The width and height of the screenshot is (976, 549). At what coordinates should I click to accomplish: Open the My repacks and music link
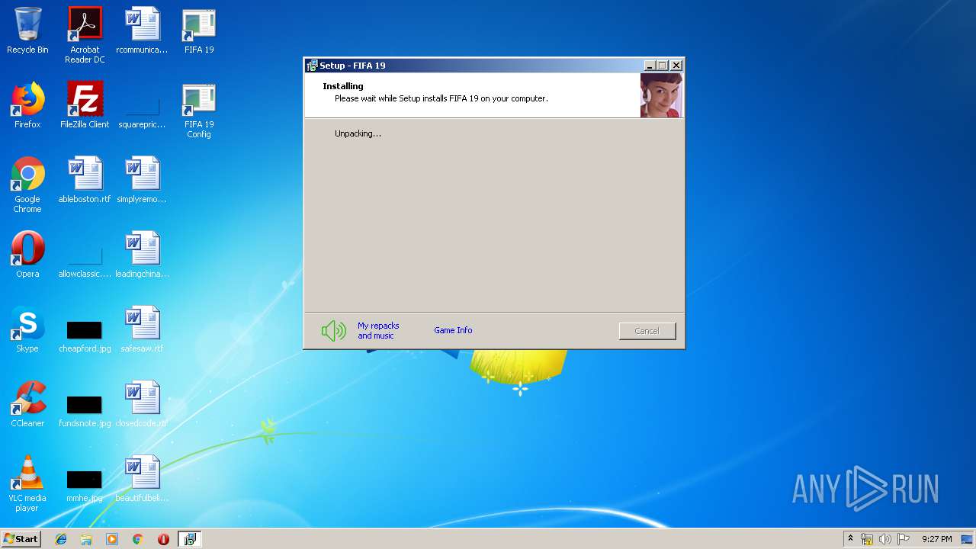378,331
